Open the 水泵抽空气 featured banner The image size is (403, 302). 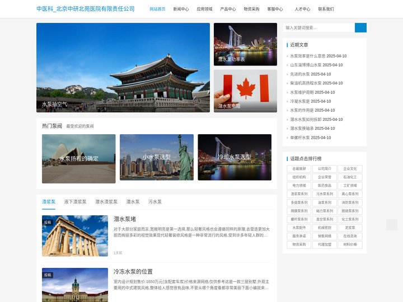point(123,68)
